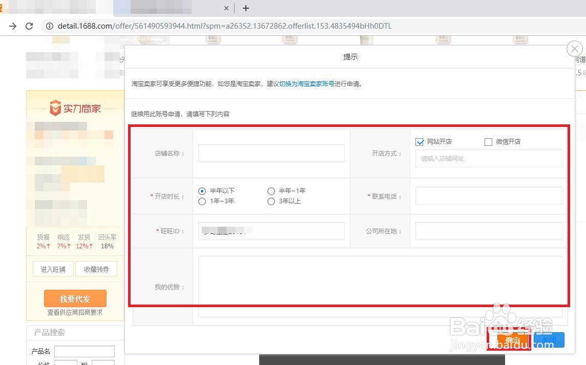Open a new tab with the plus icon
The image size is (586, 365).
246,8
